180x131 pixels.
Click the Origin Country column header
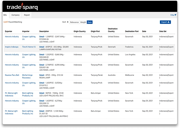point(80,31)
